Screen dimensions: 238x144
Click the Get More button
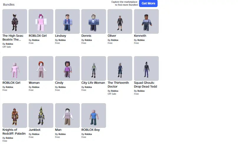148,3
